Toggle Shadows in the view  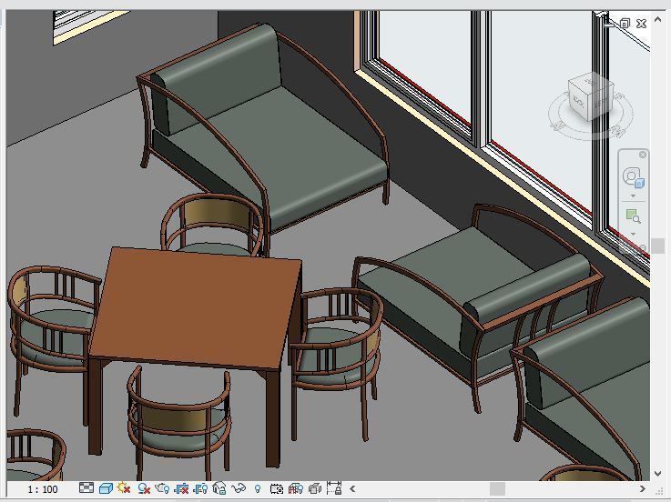pos(143,488)
